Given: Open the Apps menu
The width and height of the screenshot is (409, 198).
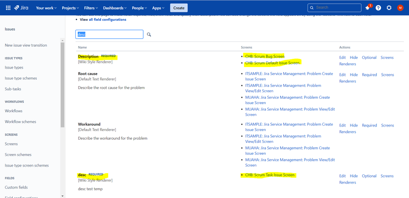Looking at the screenshot, I should (158, 8).
